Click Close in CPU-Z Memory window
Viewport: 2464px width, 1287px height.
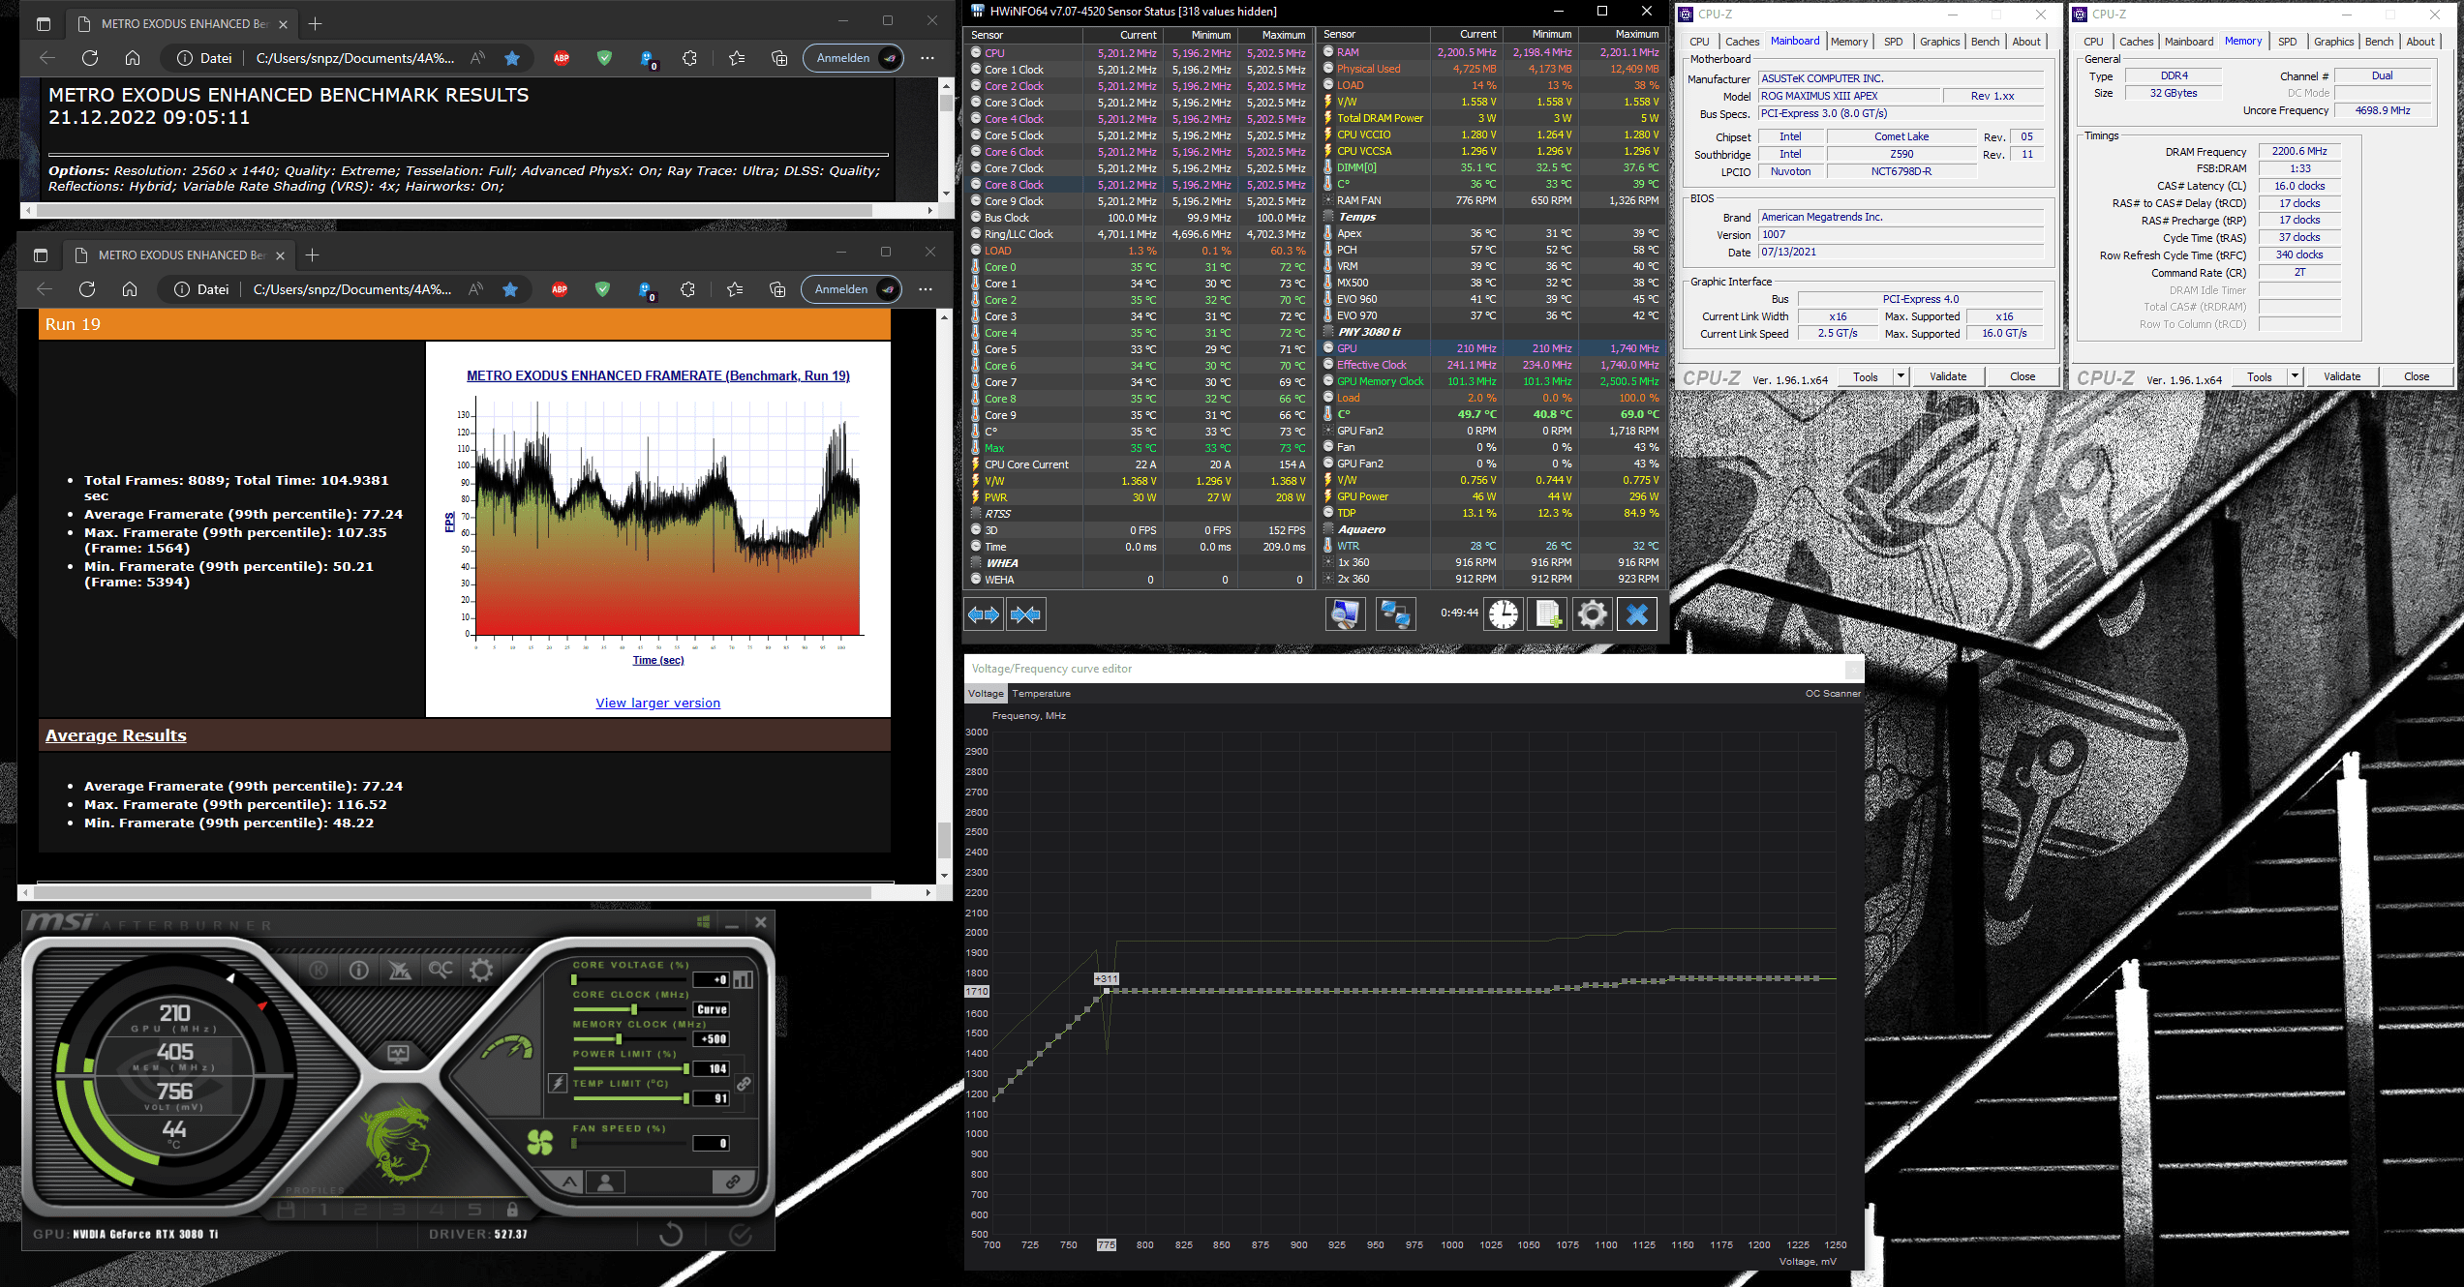pos(2416,376)
